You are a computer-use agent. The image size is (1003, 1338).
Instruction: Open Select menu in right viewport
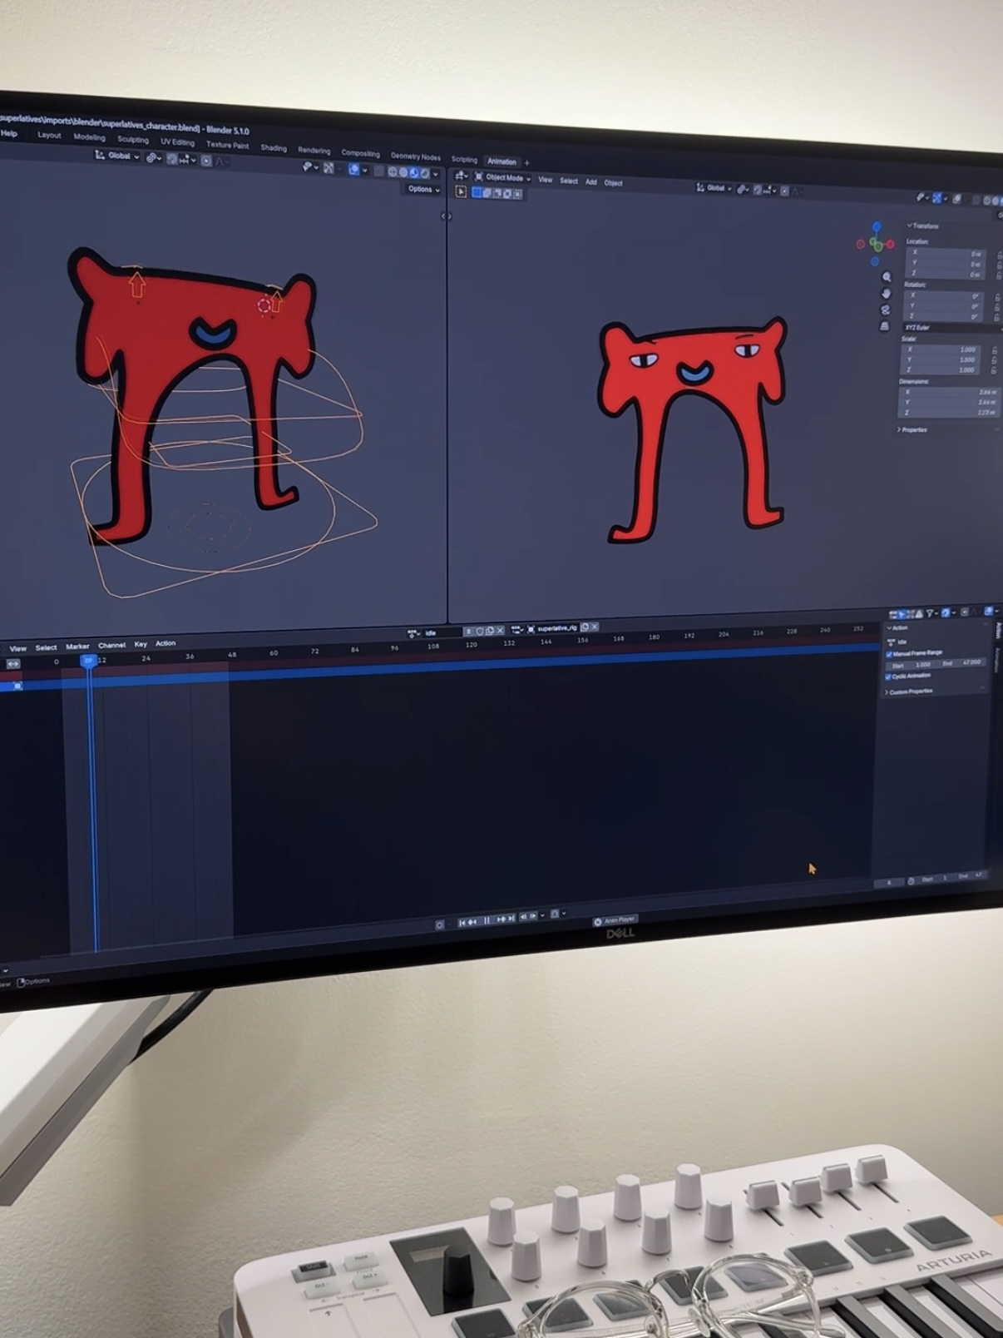(x=569, y=181)
